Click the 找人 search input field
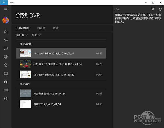 [x=131, y=9]
